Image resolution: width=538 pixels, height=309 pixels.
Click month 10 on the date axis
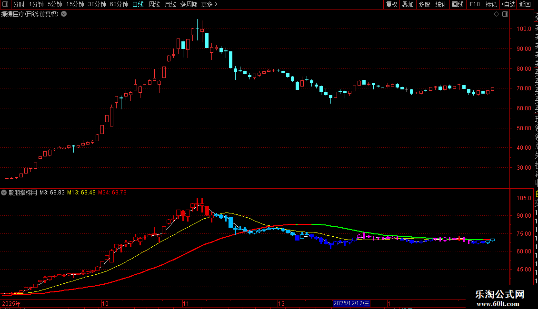[105, 303]
